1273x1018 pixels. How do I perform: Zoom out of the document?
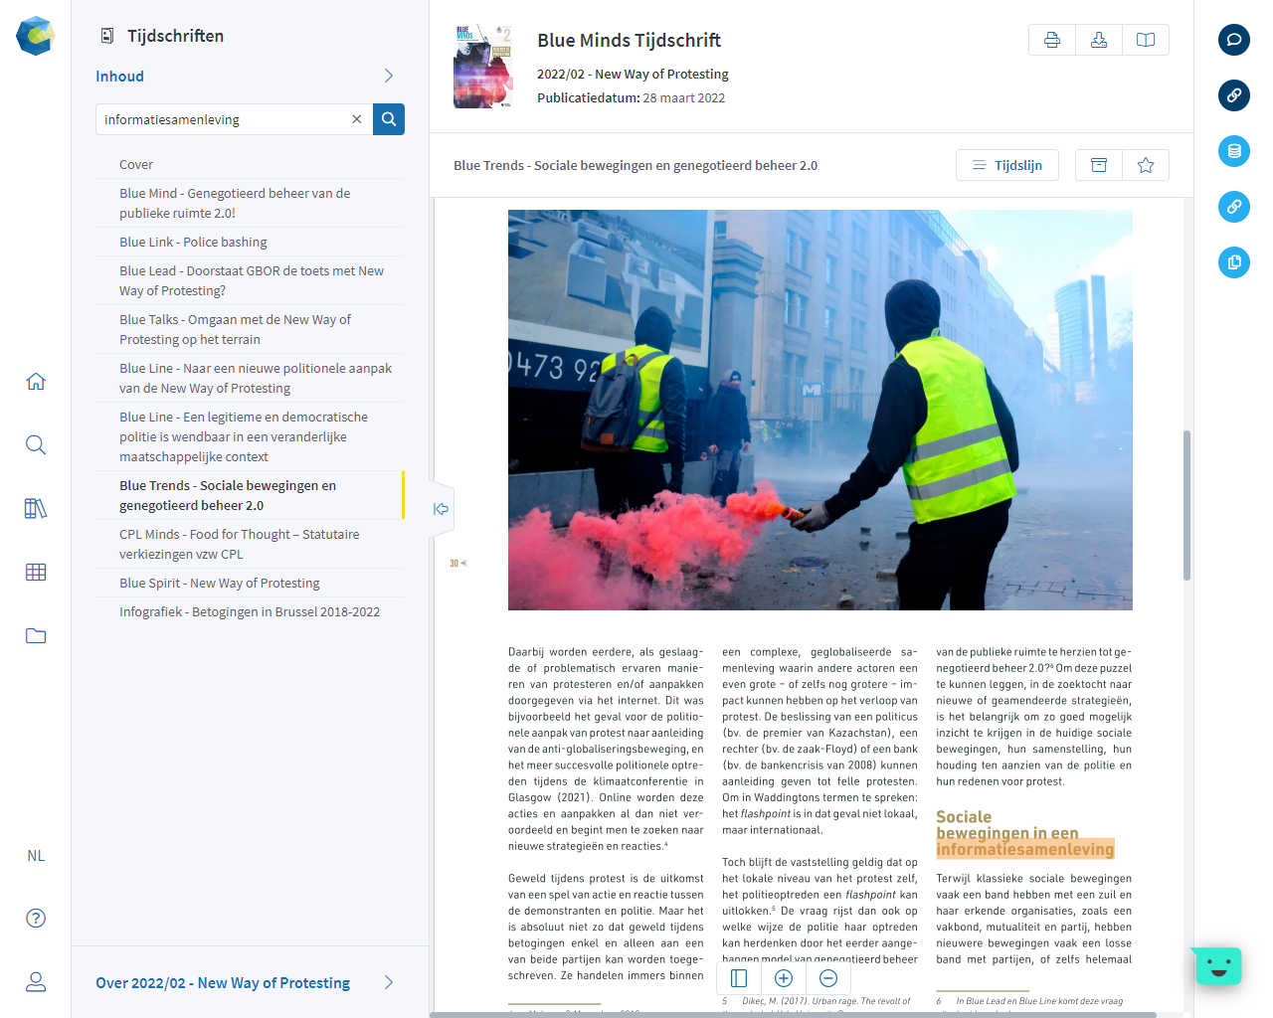pos(828,978)
